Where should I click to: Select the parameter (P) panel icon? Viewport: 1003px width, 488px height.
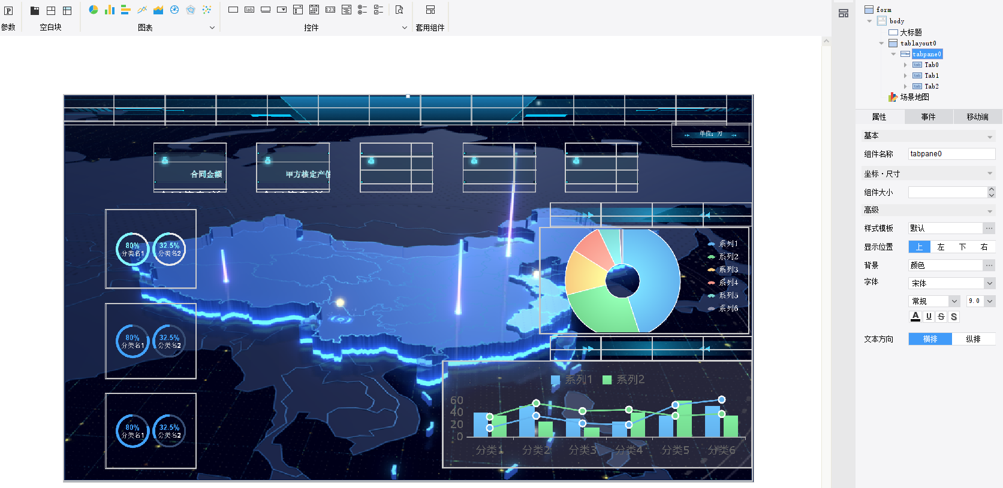click(8, 10)
